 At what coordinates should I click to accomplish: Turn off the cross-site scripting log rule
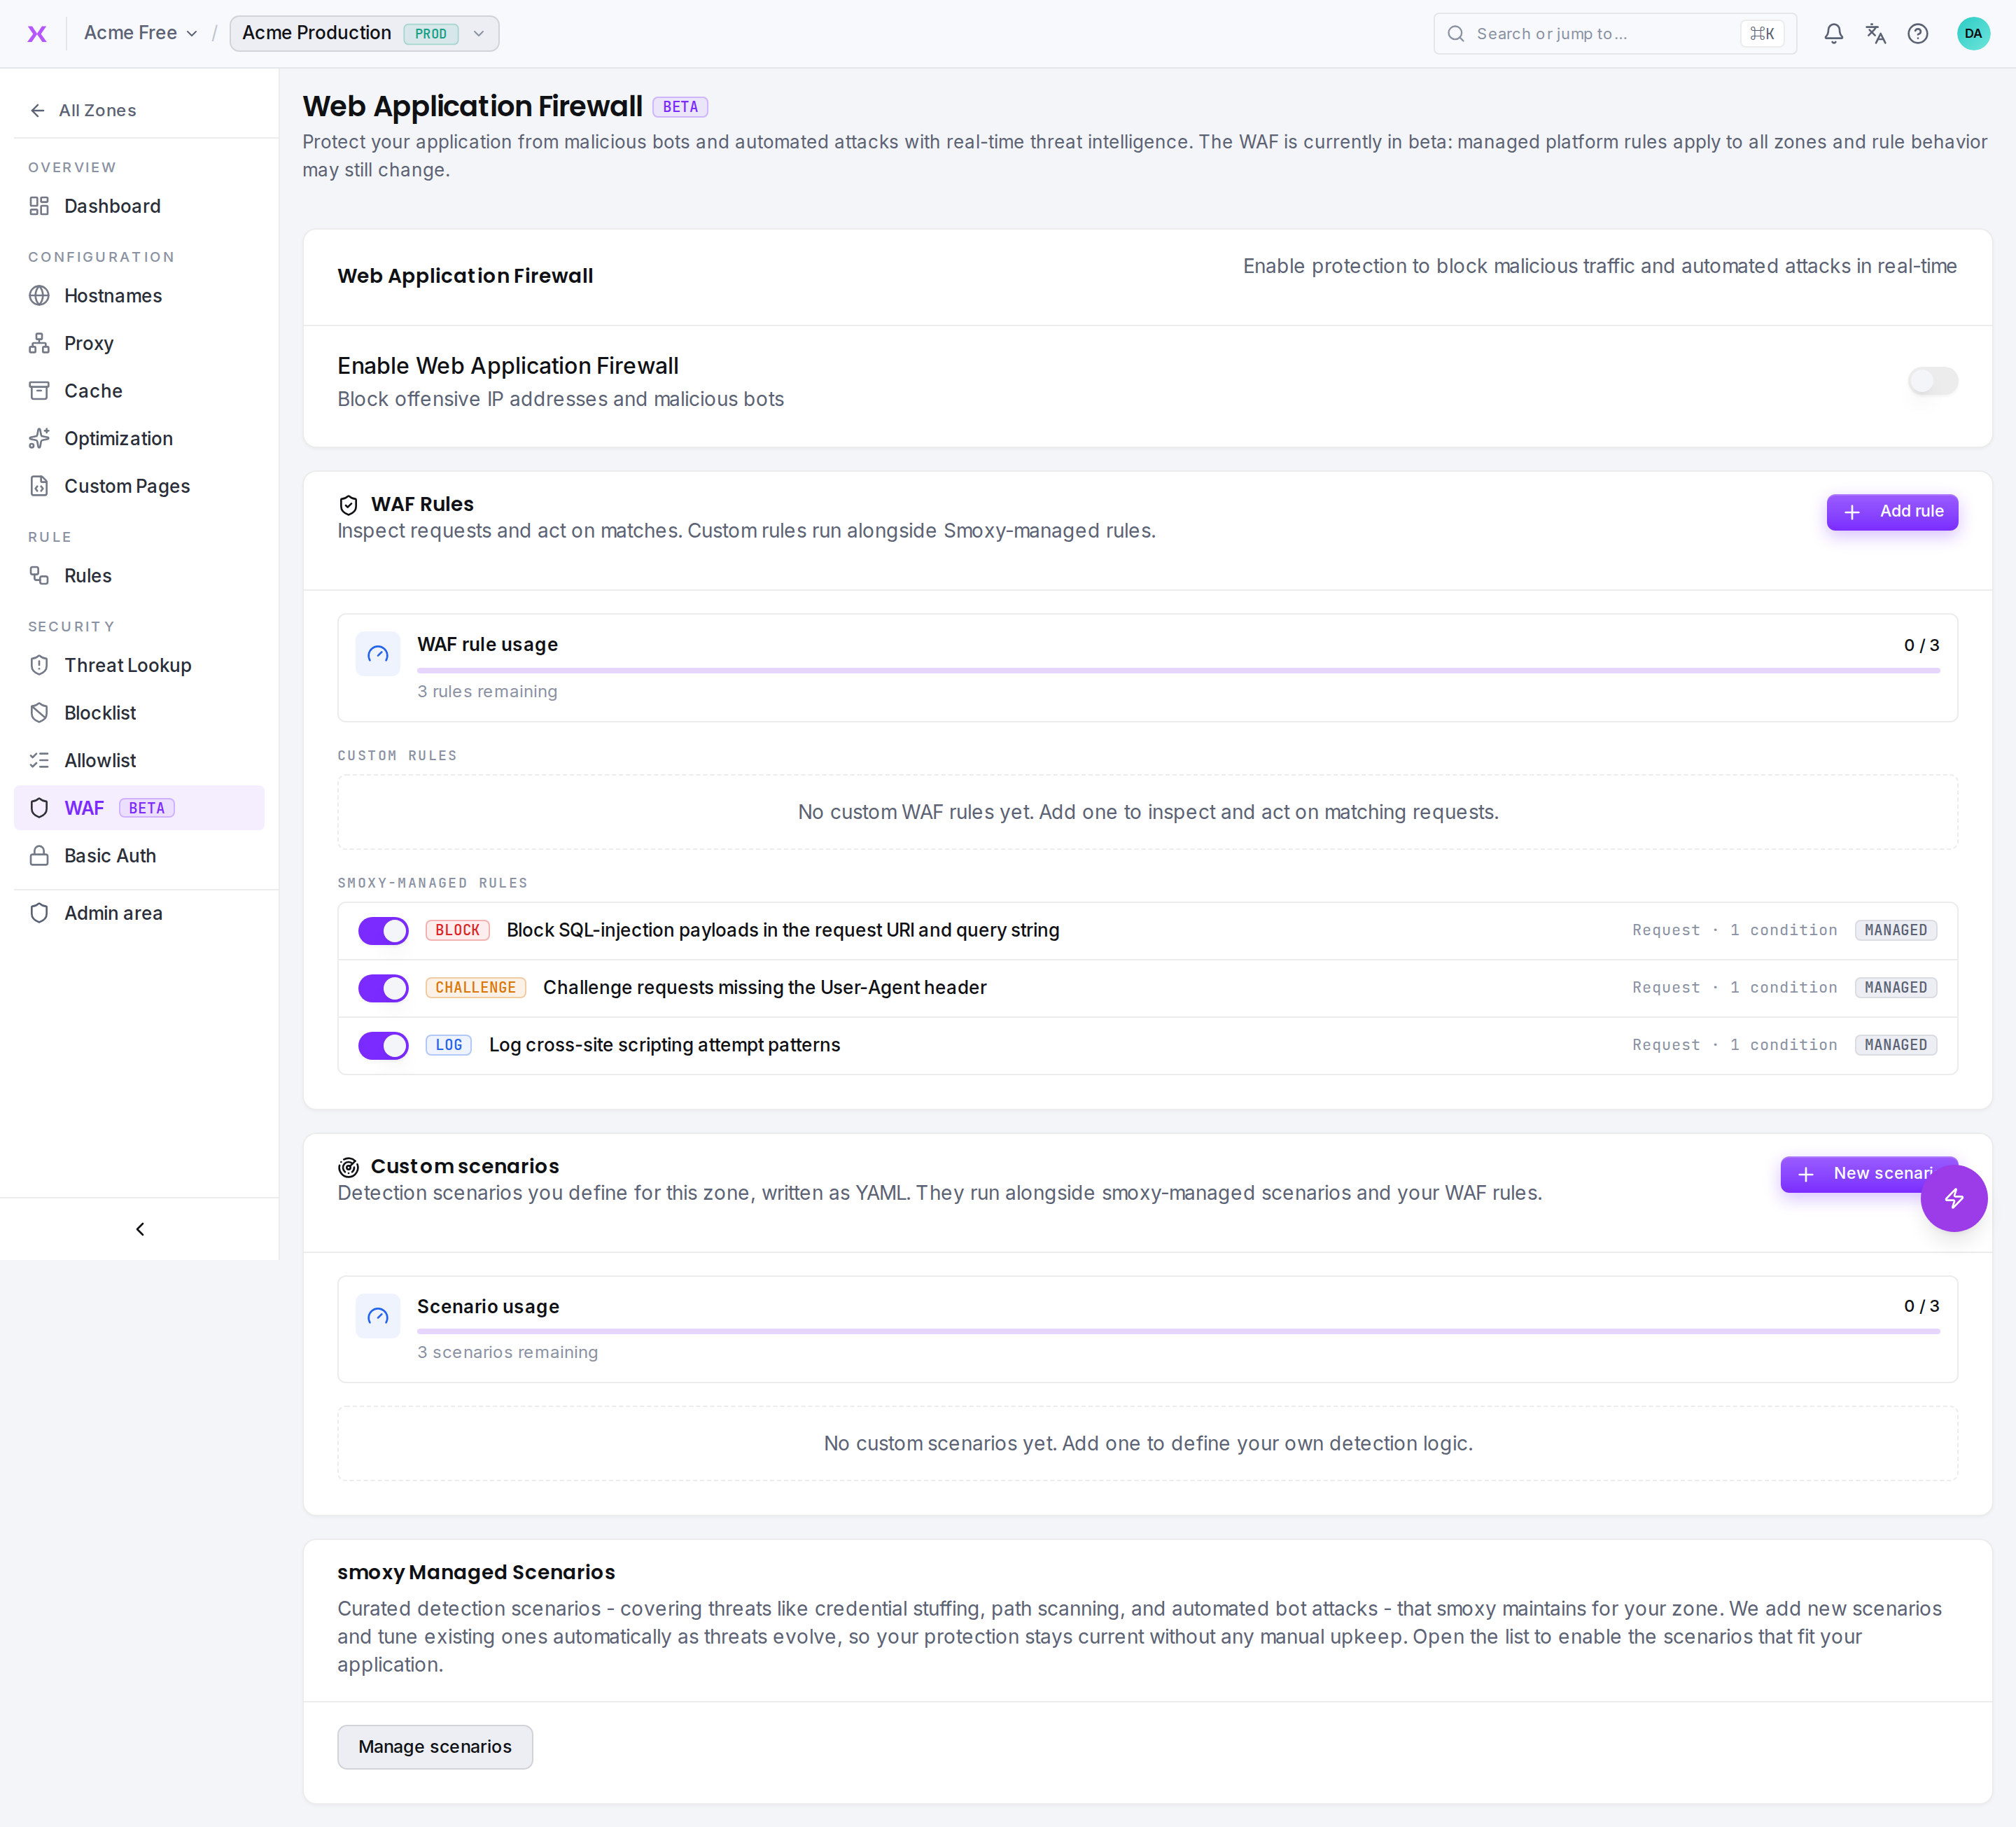click(383, 1046)
